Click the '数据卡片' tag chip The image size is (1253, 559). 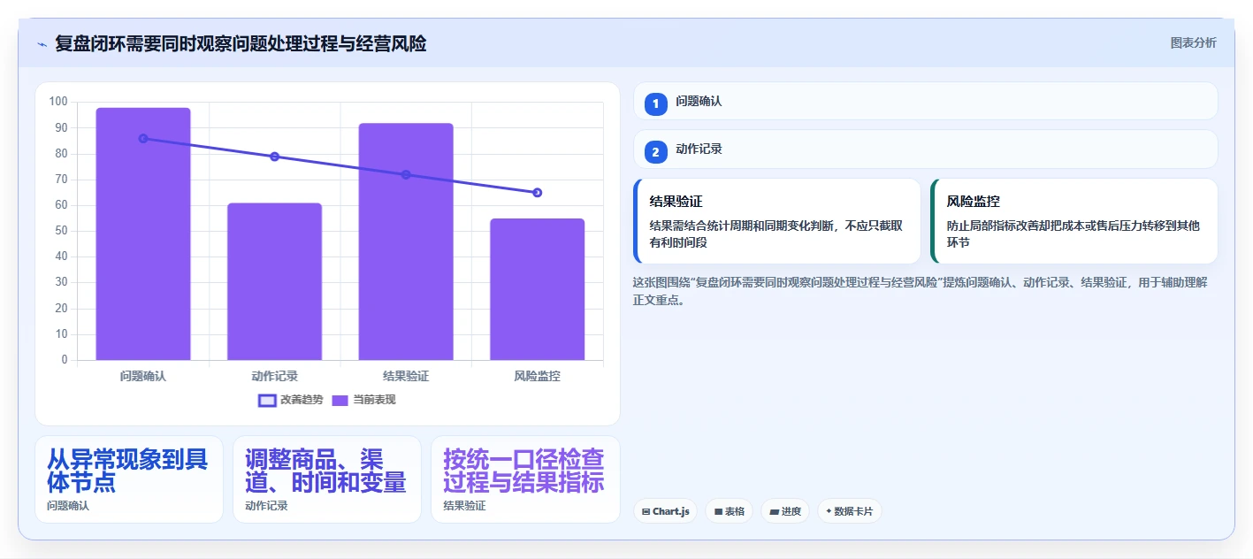point(849,511)
